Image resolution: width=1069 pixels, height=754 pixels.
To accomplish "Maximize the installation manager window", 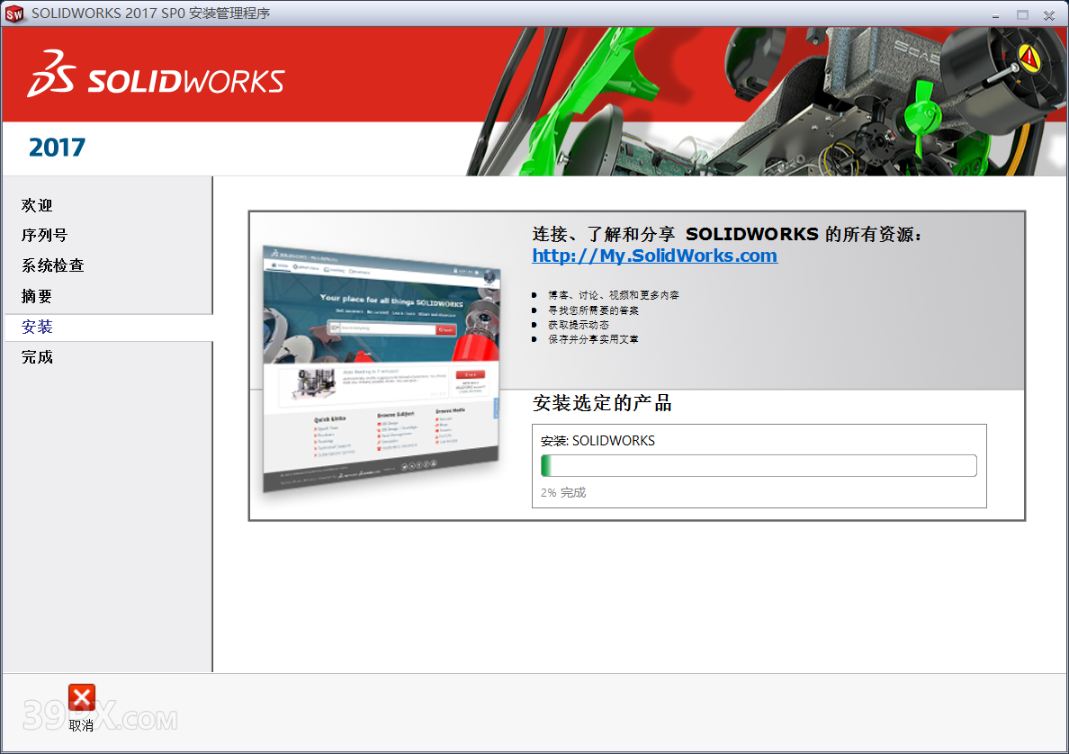I will [1022, 14].
